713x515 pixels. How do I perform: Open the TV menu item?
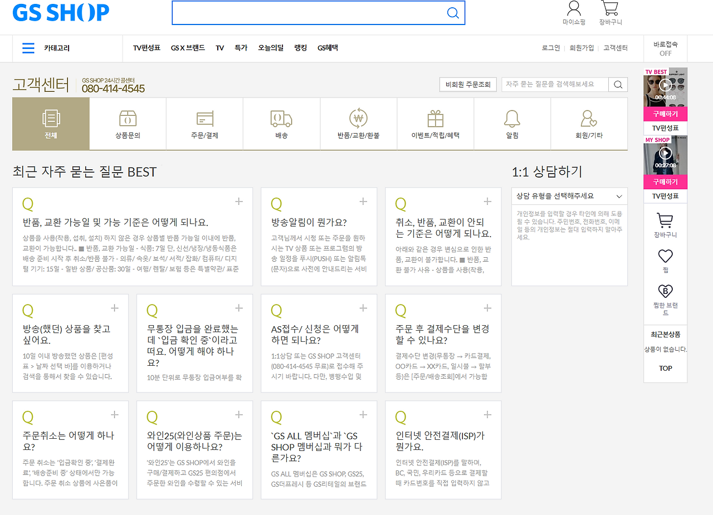220,48
